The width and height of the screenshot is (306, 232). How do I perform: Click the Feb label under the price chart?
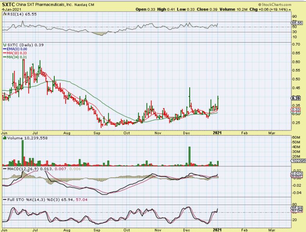pyautogui.click(x=244, y=133)
